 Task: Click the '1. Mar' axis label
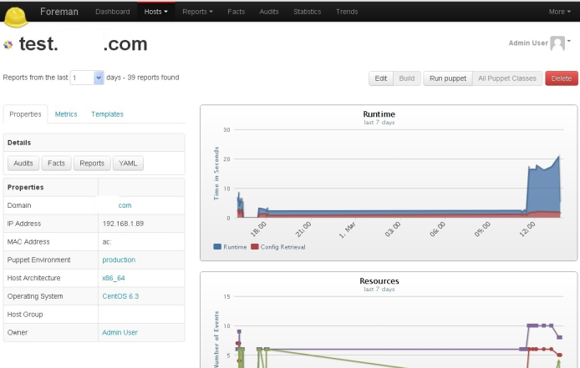tap(348, 229)
